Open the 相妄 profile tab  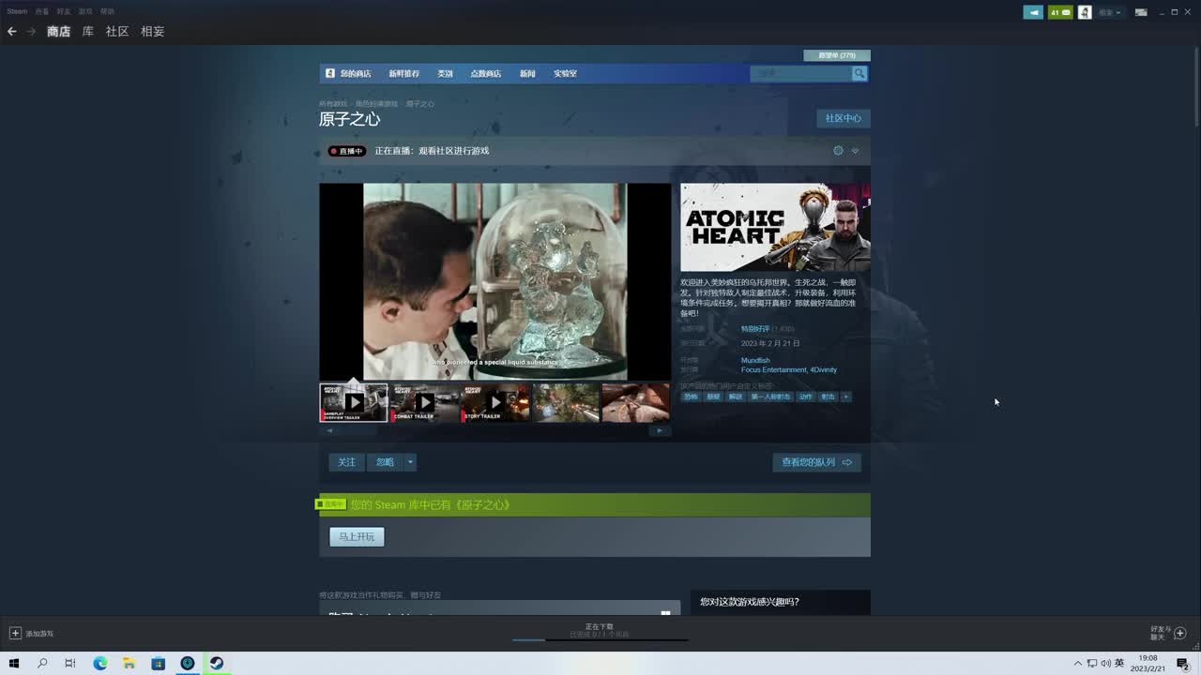coord(152,31)
